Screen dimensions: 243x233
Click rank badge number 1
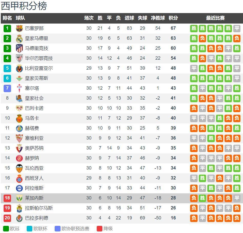click(7, 28)
